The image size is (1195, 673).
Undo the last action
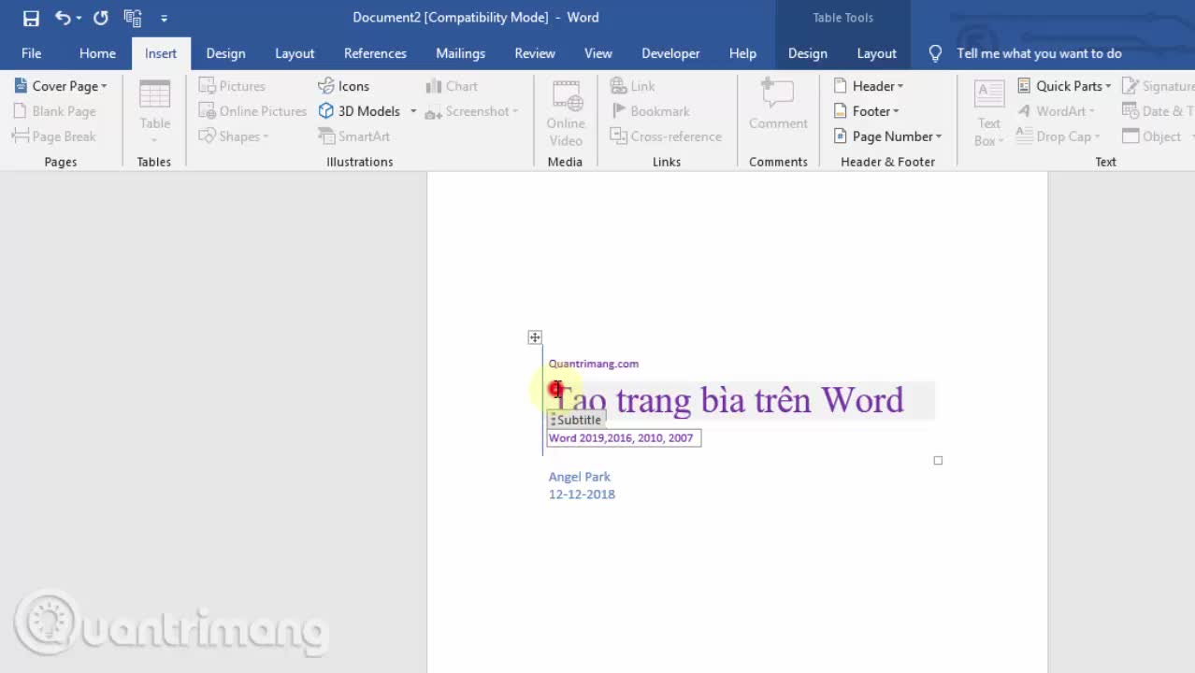(x=63, y=18)
